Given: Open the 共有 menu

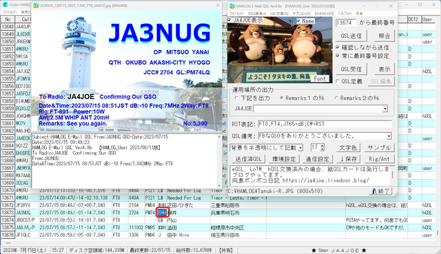Looking at the screenshot, I should tap(359, 14).
